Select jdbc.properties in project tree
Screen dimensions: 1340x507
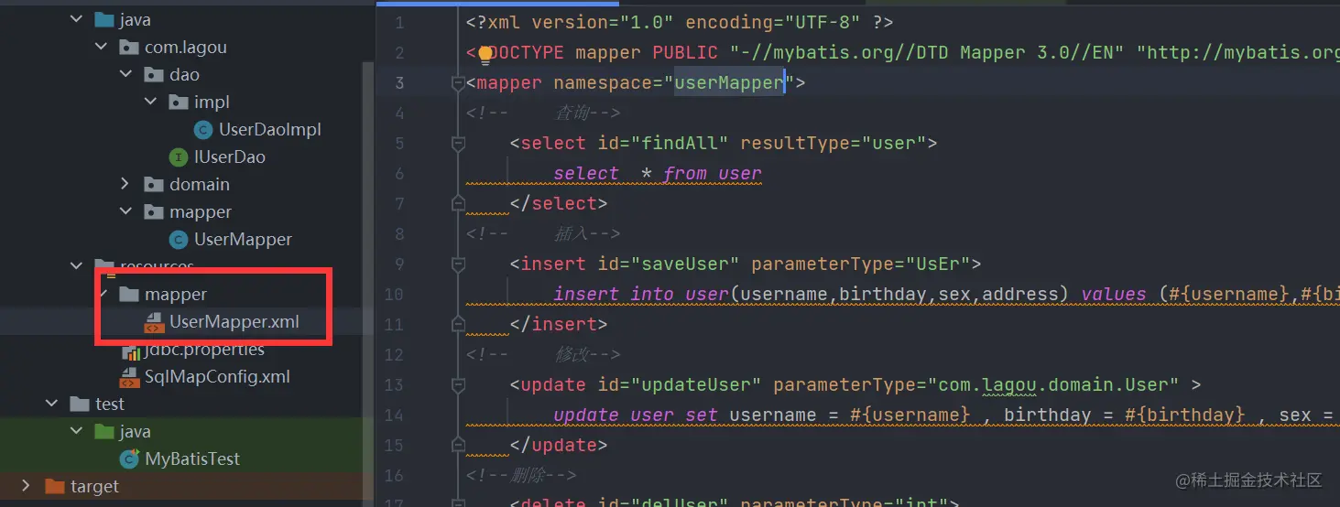click(204, 349)
